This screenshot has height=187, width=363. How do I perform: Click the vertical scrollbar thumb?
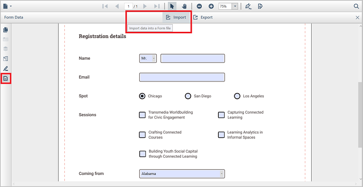(360, 114)
